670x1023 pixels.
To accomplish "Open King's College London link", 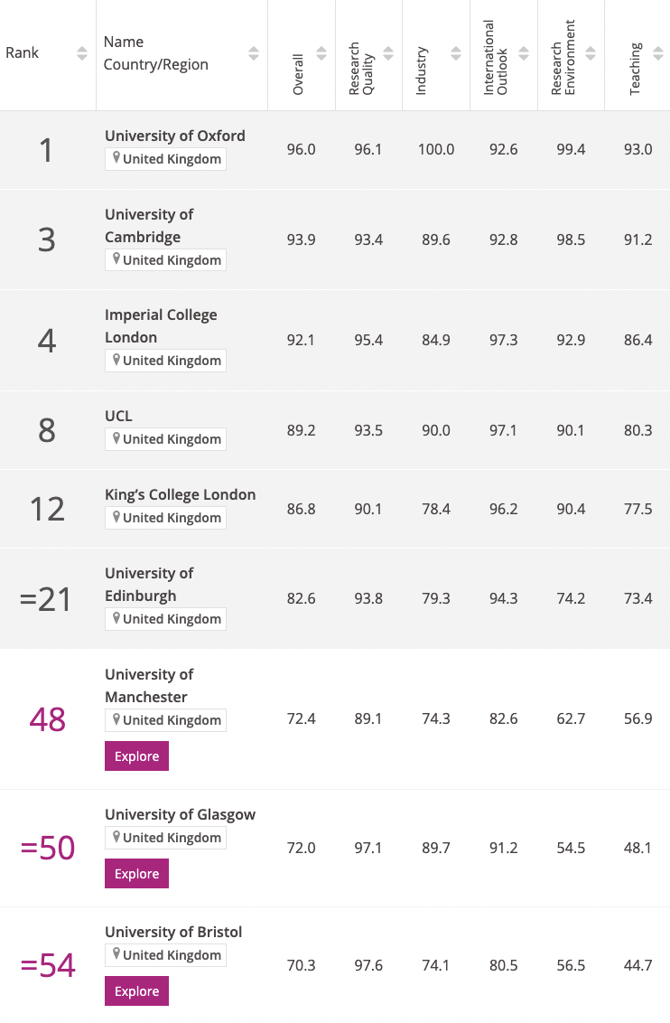I will pyautogui.click(x=181, y=494).
